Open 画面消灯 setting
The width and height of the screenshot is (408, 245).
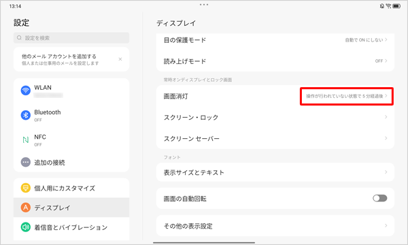click(x=275, y=96)
